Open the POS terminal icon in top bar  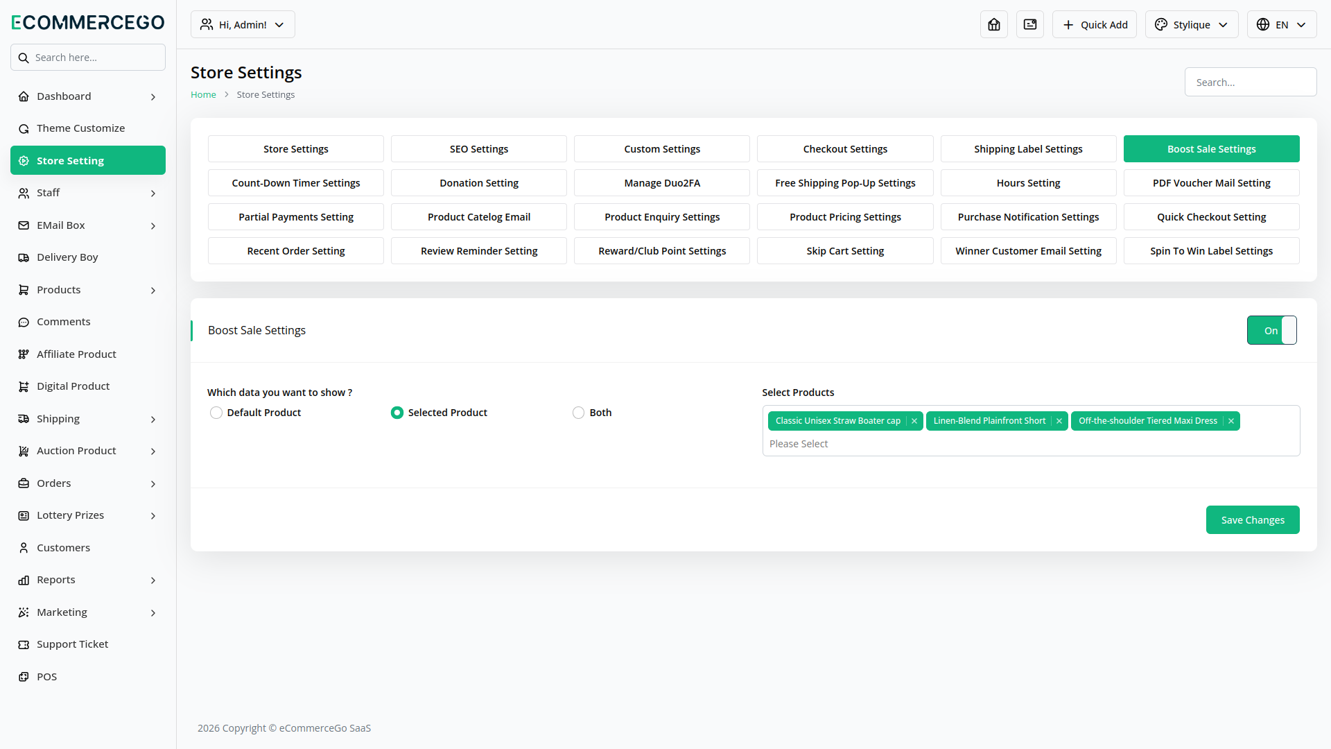click(1030, 24)
